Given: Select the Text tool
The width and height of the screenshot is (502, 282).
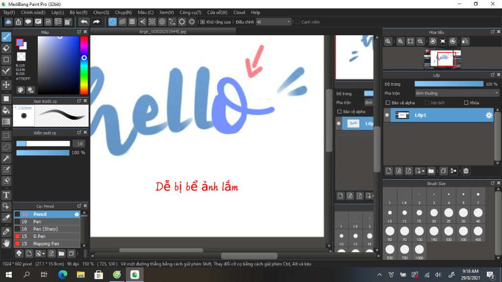Looking at the screenshot, I should (x=6, y=195).
